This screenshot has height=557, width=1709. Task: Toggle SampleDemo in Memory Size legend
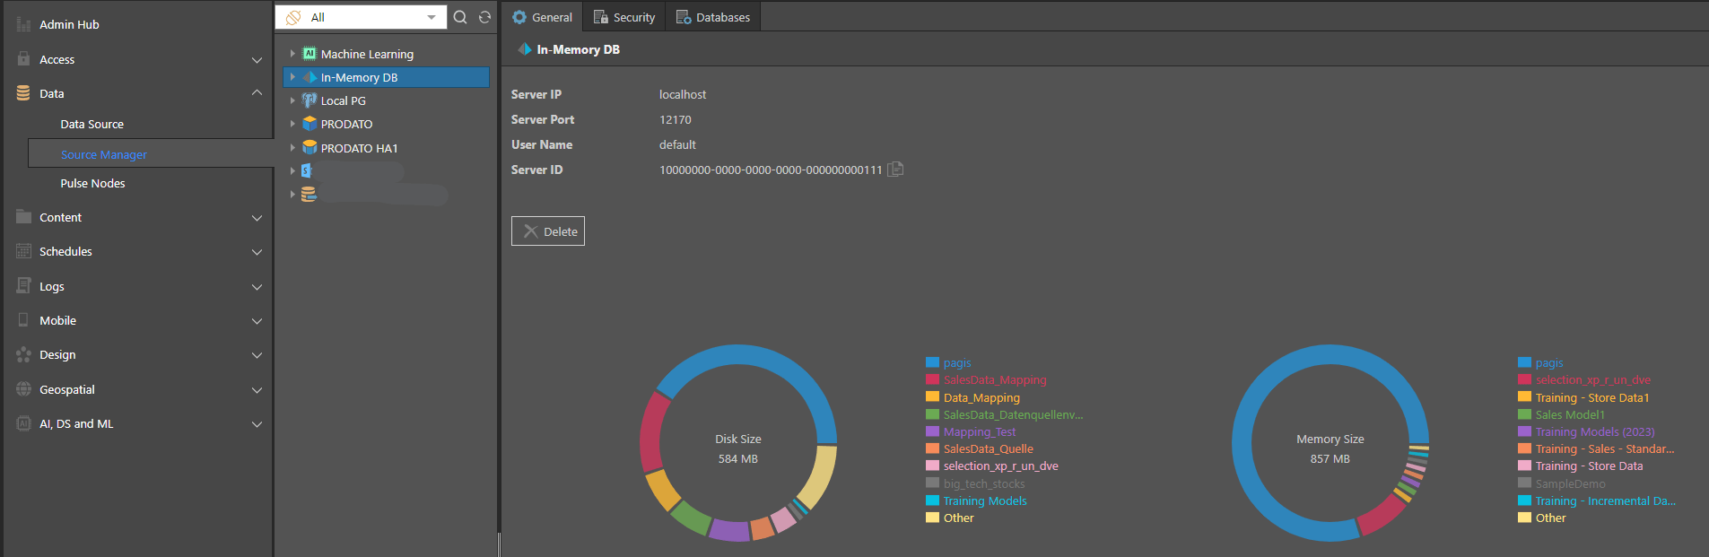point(1570,483)
